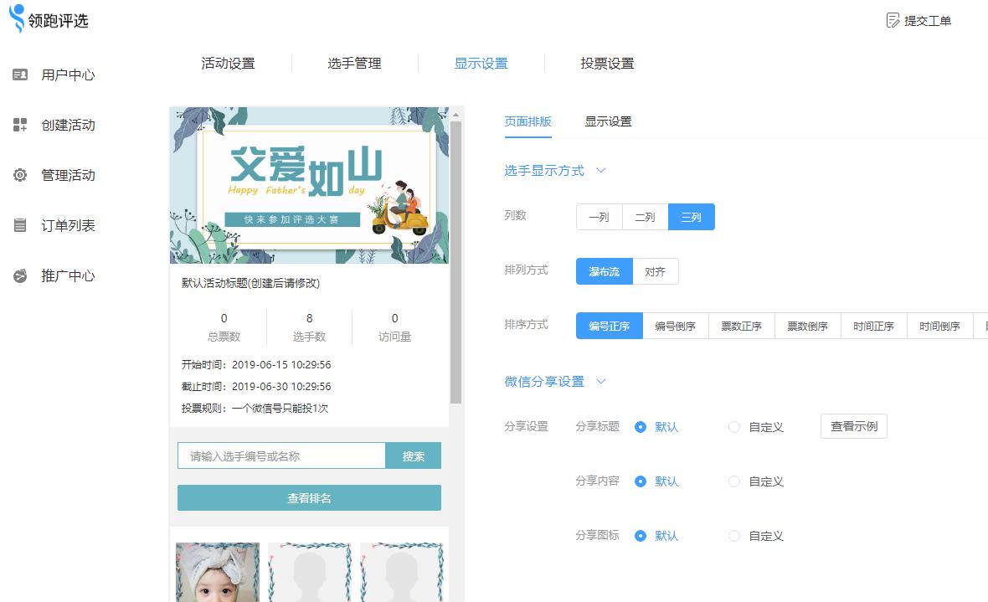988x602 pixels.
Task: Open the baby photo contestant thumbnail
Action: tap(216, 574)
